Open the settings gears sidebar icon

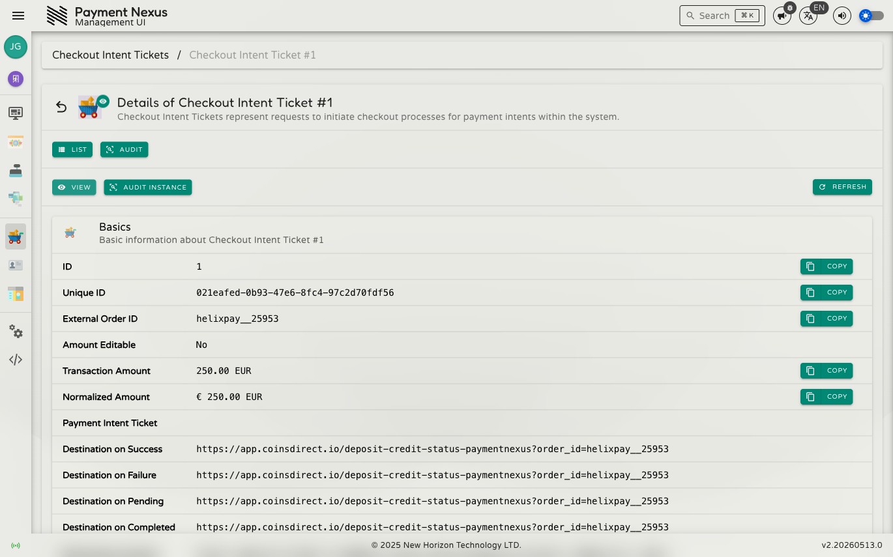[x=16, y=332]
